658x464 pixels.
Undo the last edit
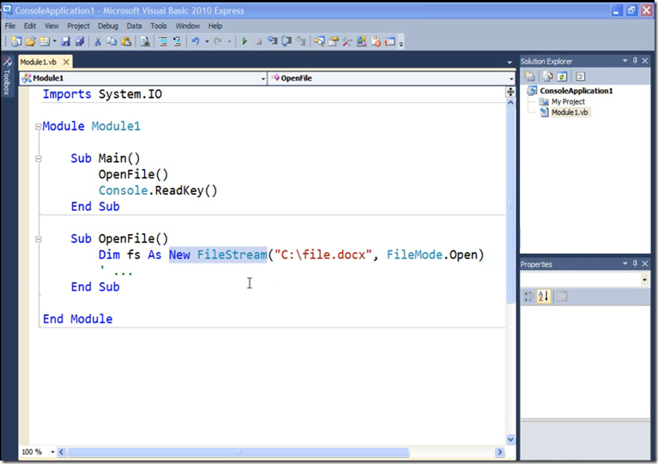(196, 41)
